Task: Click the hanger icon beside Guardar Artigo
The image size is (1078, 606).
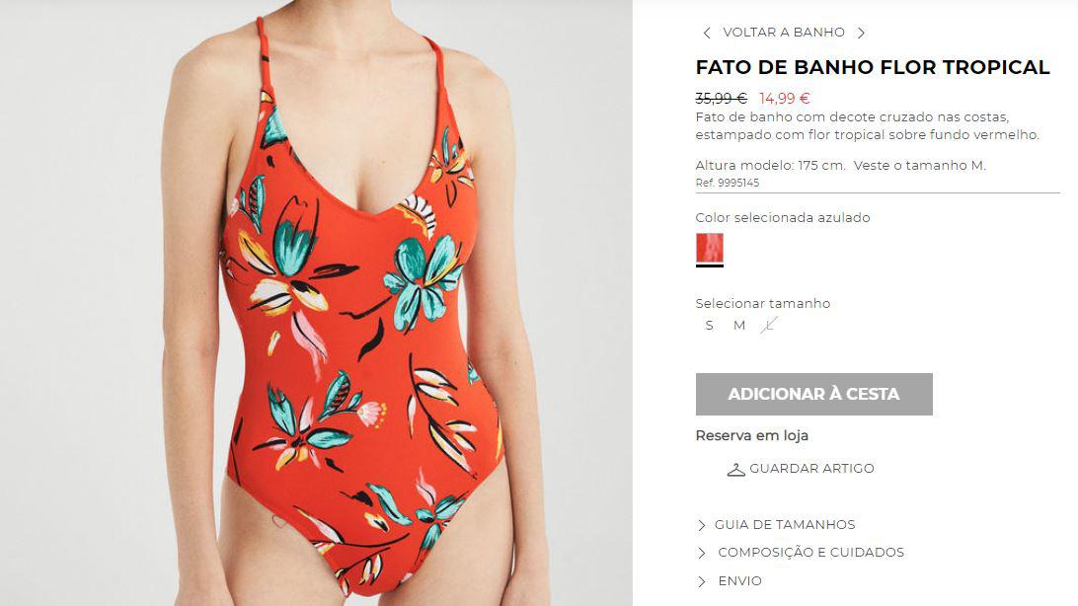Action: tap(735, 469)
